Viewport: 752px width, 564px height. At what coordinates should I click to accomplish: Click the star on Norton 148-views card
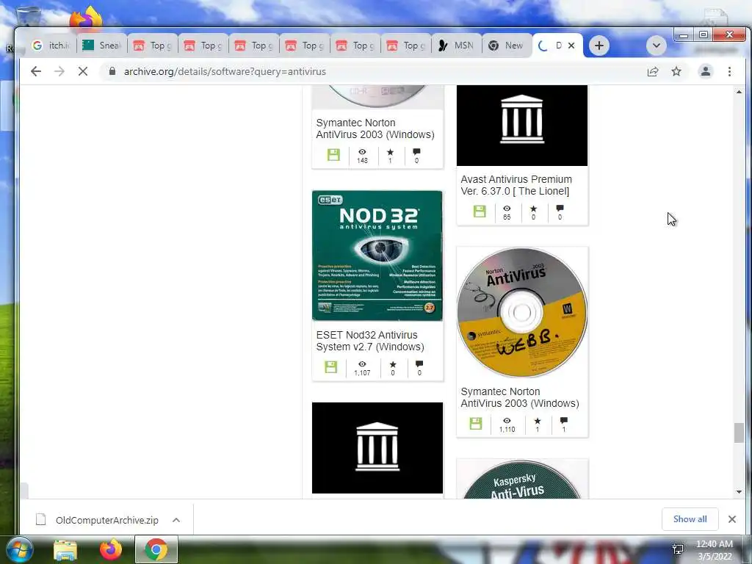pos(390,152)
